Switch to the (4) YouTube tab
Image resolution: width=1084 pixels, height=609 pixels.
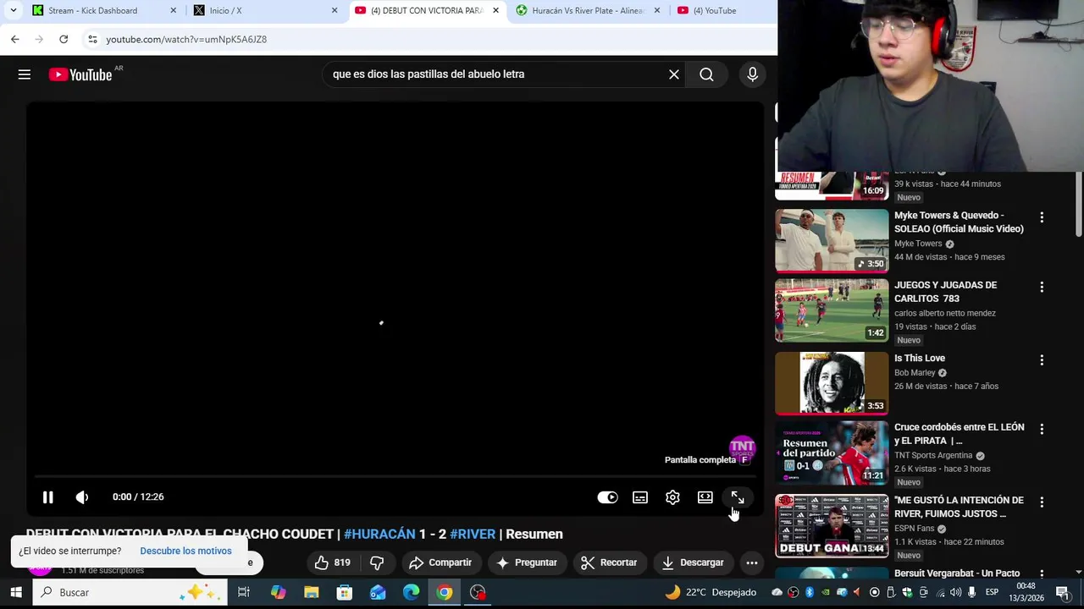[725, 11]
